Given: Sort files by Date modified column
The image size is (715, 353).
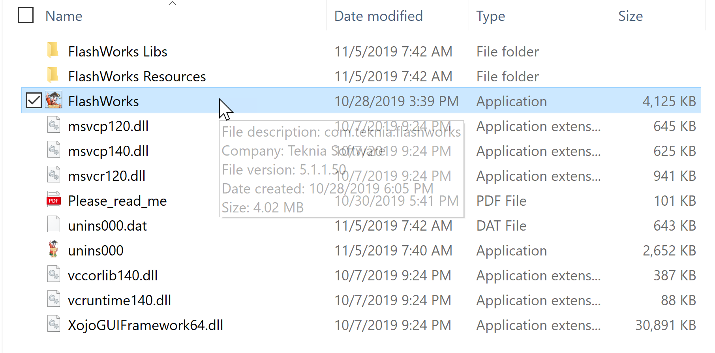Looking at the screenshot, I should [378, 16].
